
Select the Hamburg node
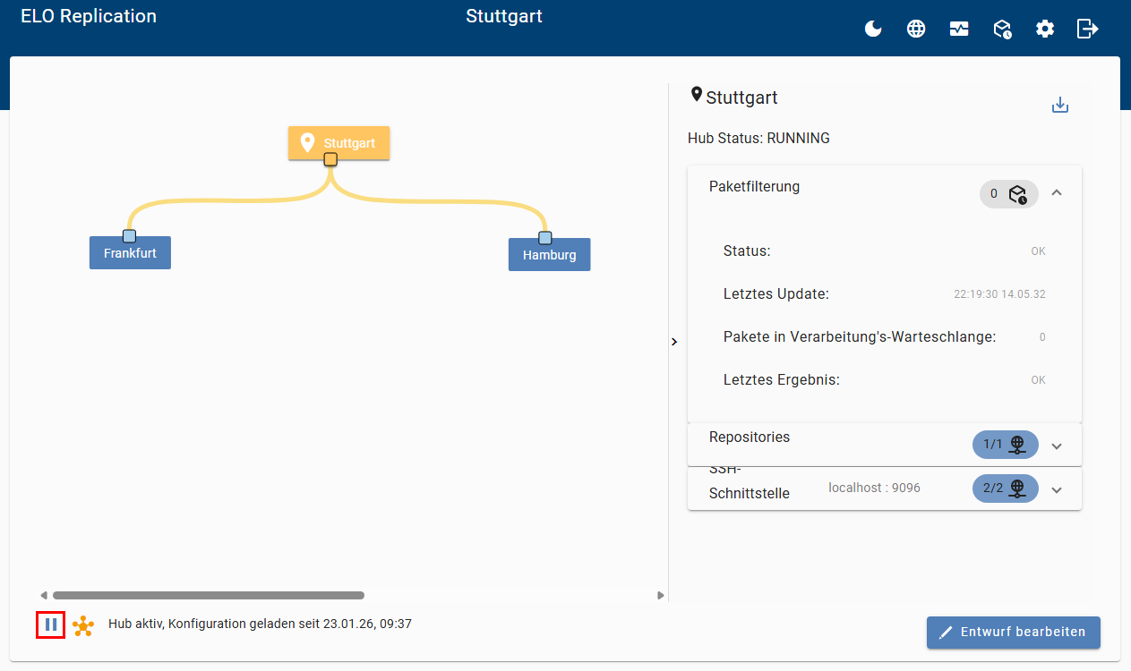pos(549,255)
